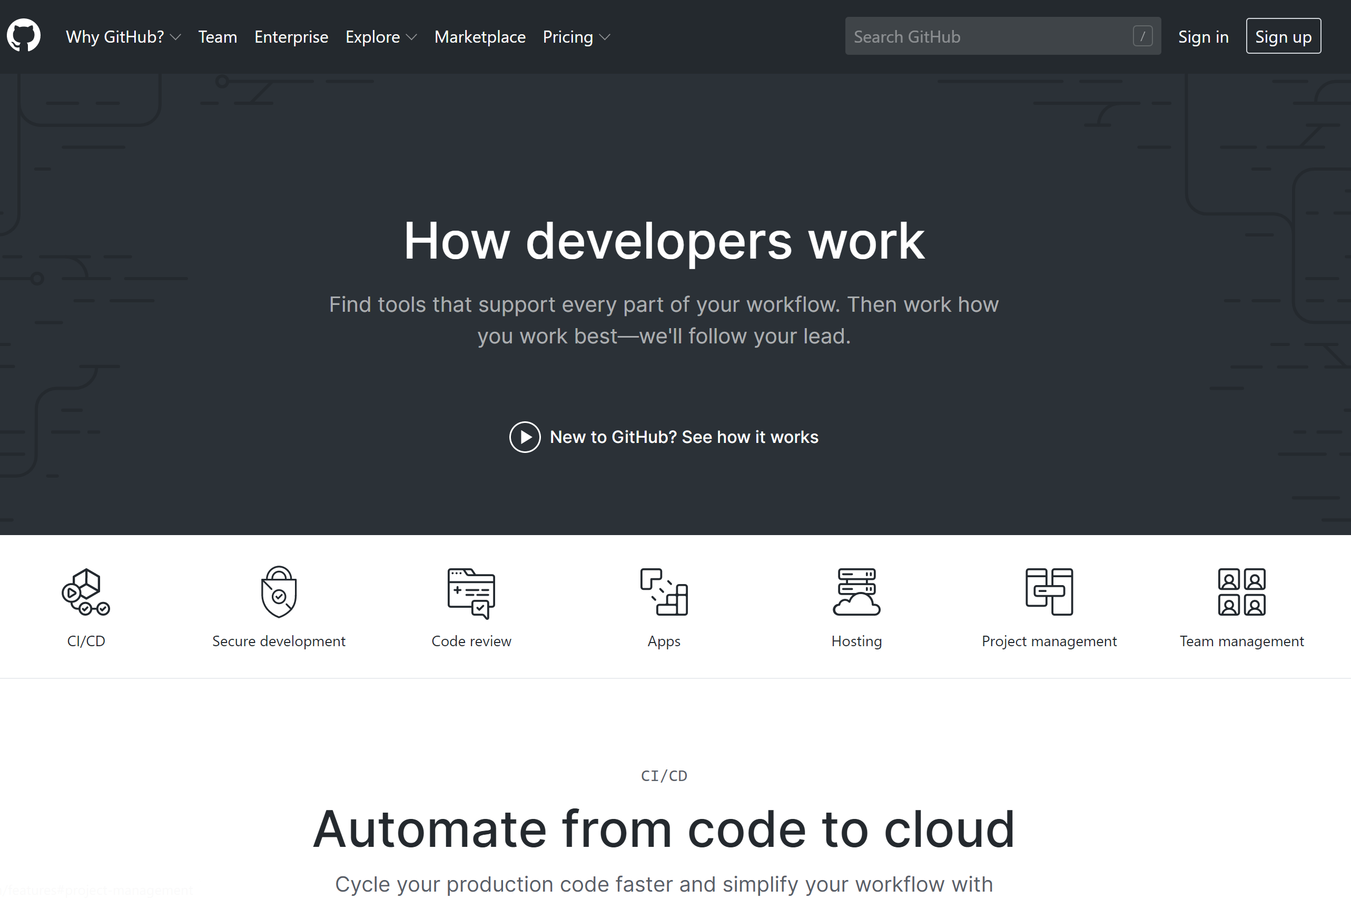This screenshot has height=899, width=1351.
Task: Click the Team management people icon
Action: pyautogui.click(x=1242, y=591)
